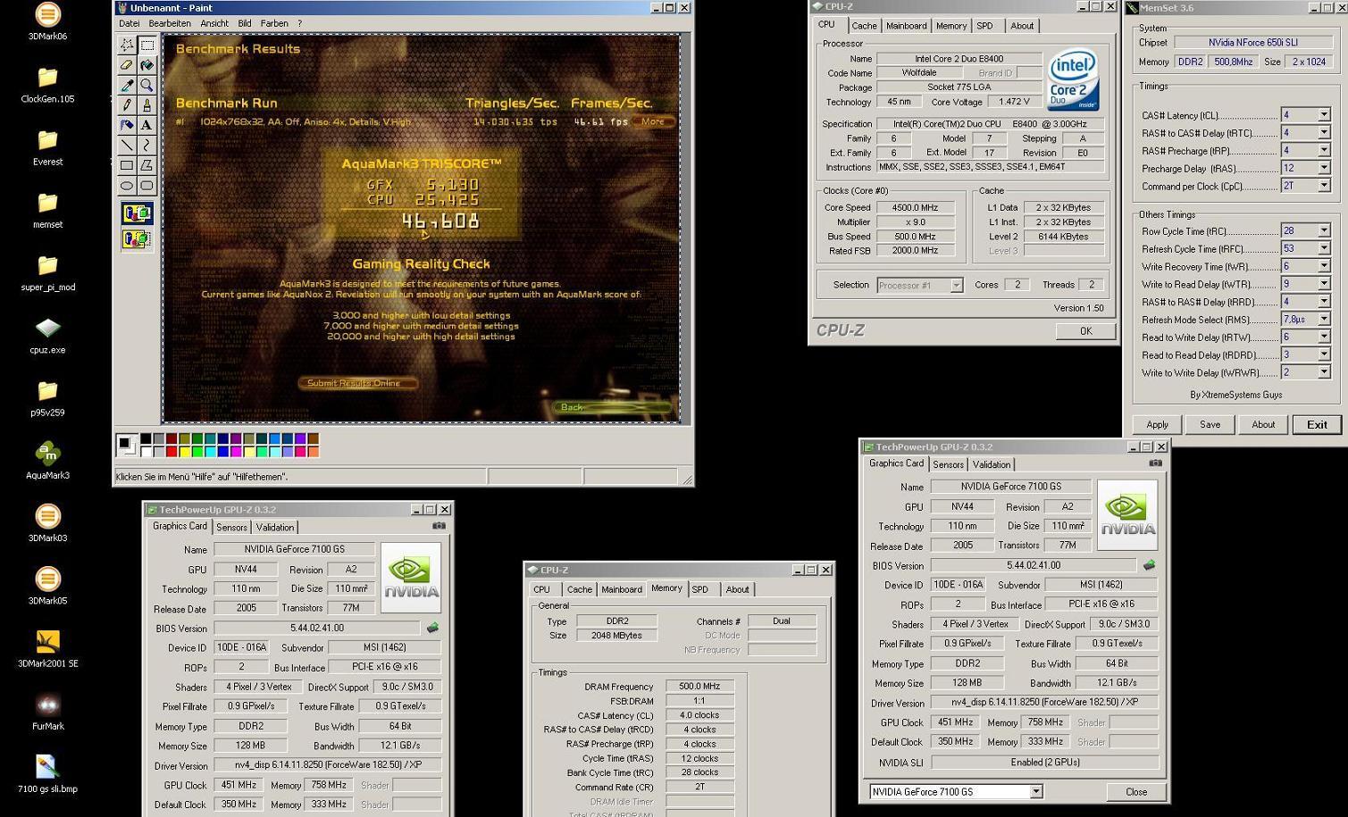Screen dimensions: 1348x817
Task: Select the 7100 gs sli.bmp file icon
Action: [47, 774]
